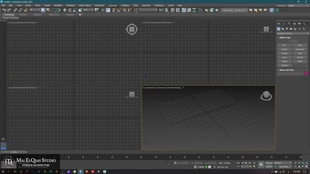Activate the Select Object tool

43,10
